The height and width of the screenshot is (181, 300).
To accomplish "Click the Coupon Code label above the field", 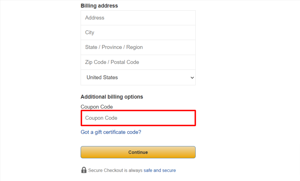I will [x=97, y=107].
